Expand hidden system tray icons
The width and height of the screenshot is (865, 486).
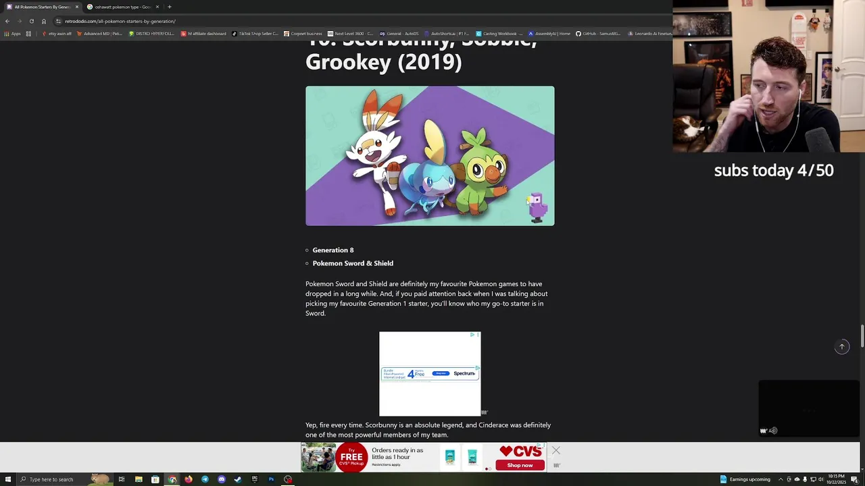coord(781,479)
